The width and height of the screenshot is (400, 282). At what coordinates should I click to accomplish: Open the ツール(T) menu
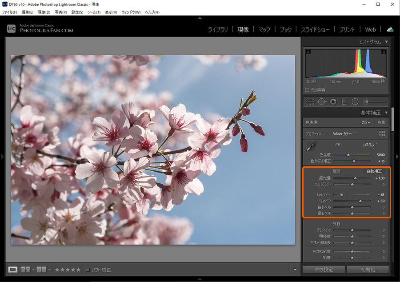pos(94,12)
